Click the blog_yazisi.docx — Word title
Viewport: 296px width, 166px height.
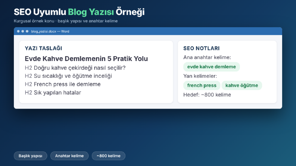pyautogui.click(x=50, y=31)
